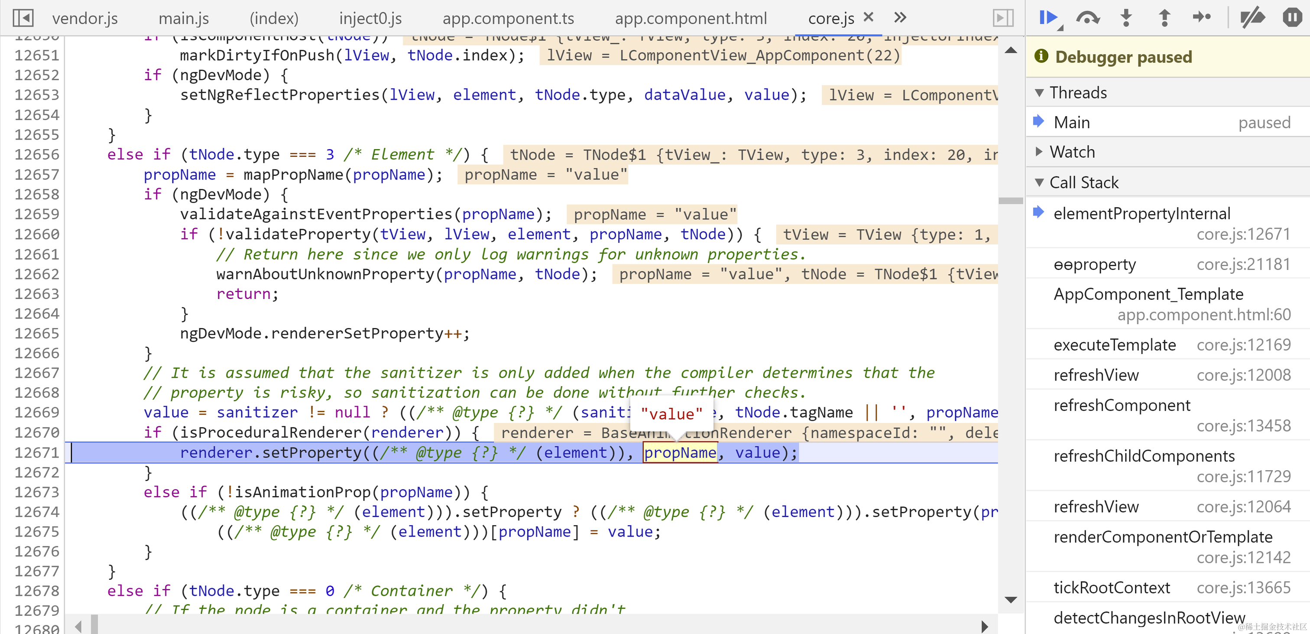The width and height of the screenshot is (1310, 634).
Task: Show more tabs chevron
Action: click(900, 18)
